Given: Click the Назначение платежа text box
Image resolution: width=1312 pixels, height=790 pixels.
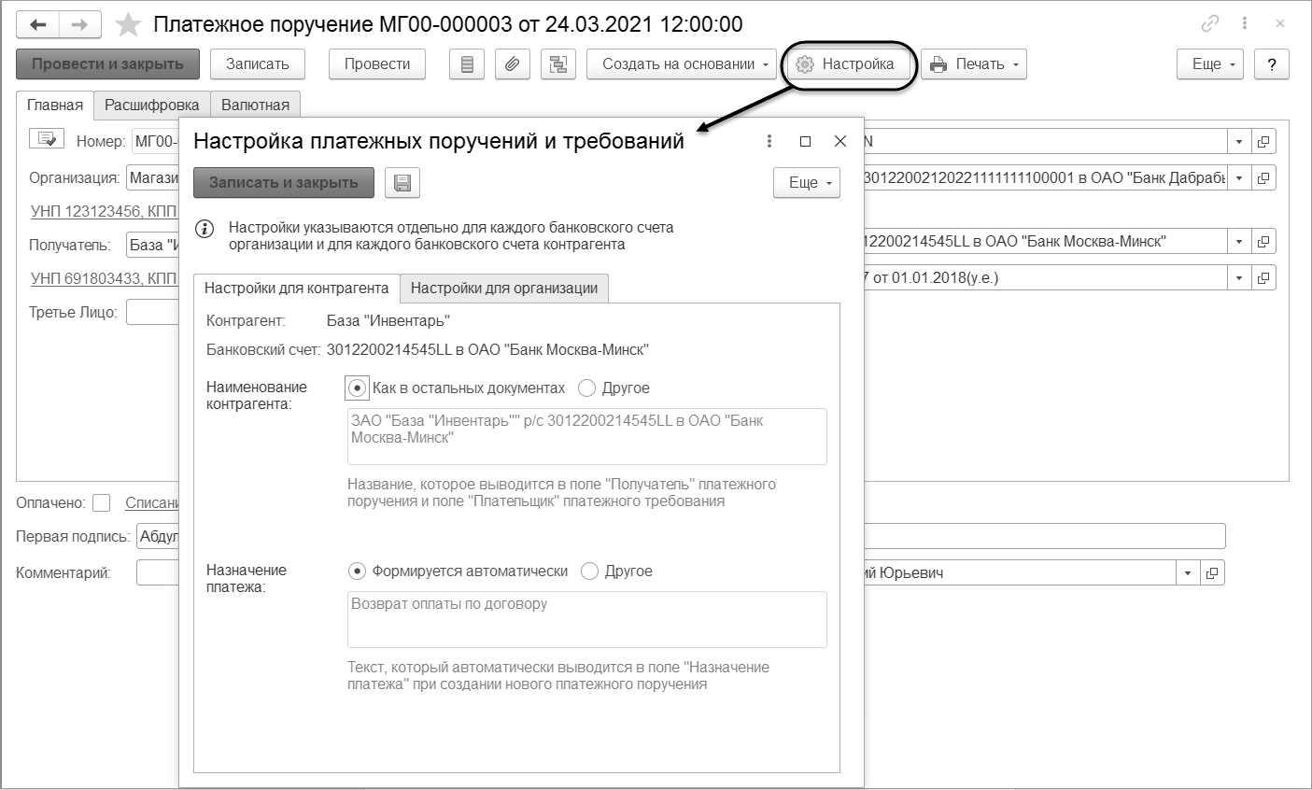Looking at the screenshot, I should pos(587,619).
